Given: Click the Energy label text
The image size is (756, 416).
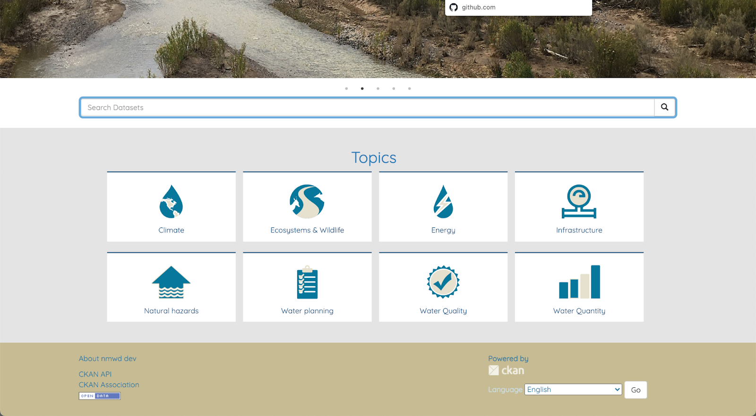Looking at the screenshot, I should (x=443, y=230).
